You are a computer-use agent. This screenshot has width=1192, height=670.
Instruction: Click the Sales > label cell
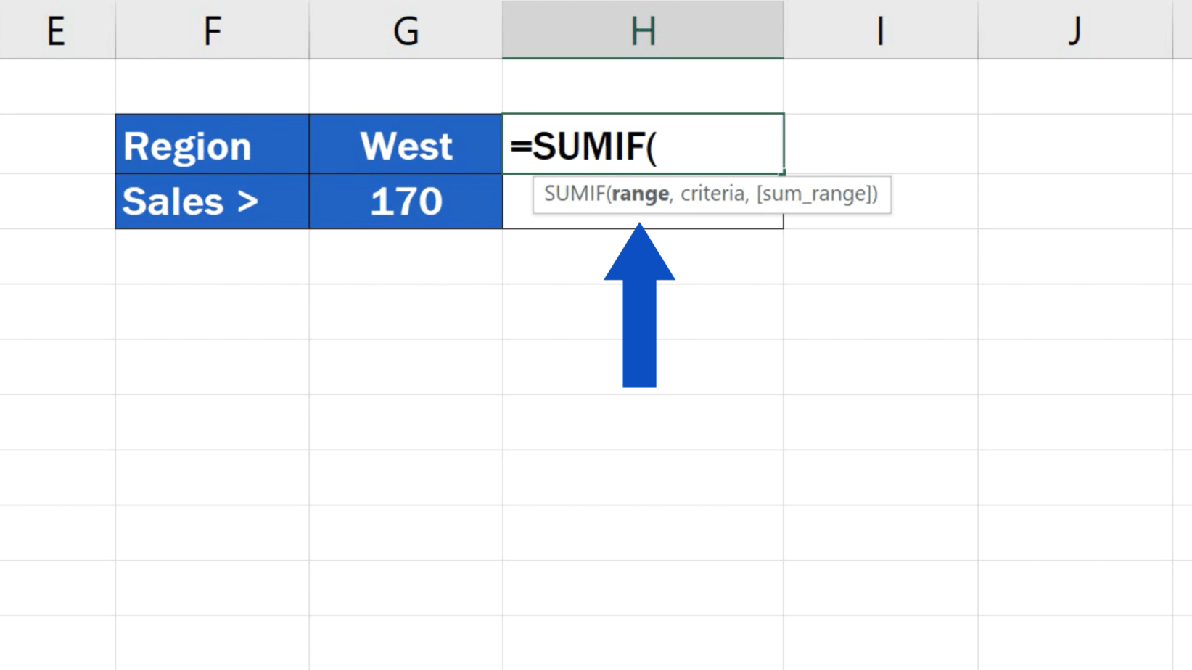coord(211,201)
